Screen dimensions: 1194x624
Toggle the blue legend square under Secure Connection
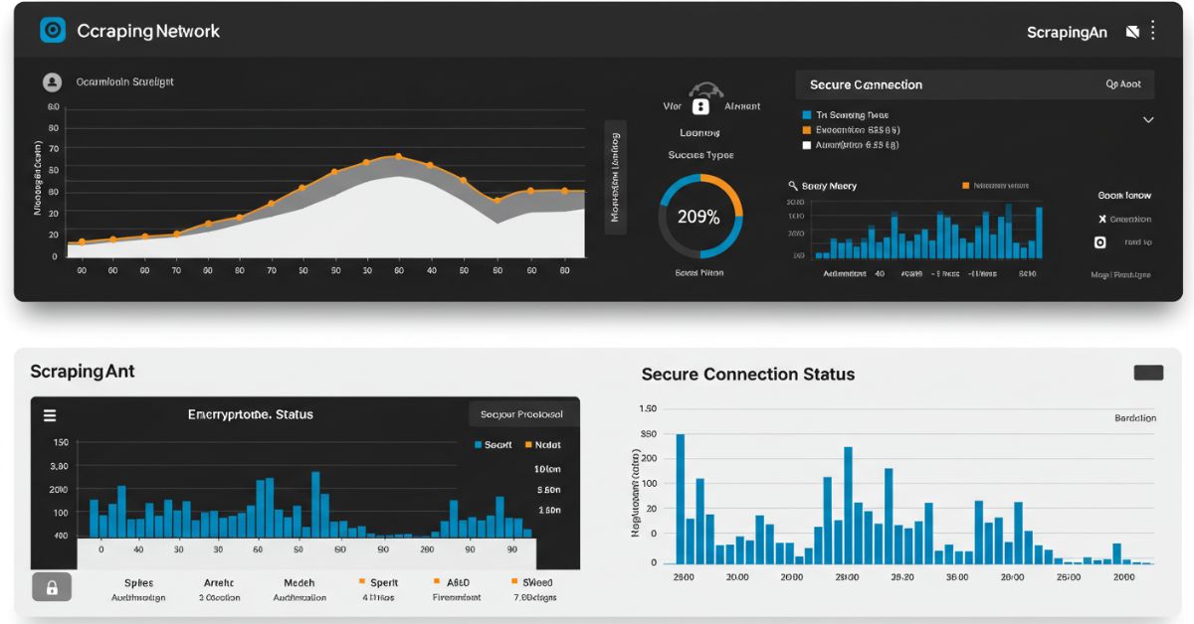[x=807, y=115]
